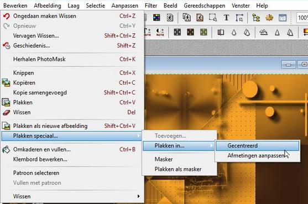
Task: Click the show selection dashed-rectangle icon
Action: [213, 18]
